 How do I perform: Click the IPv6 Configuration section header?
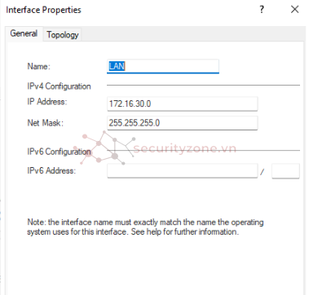(59, 152)
